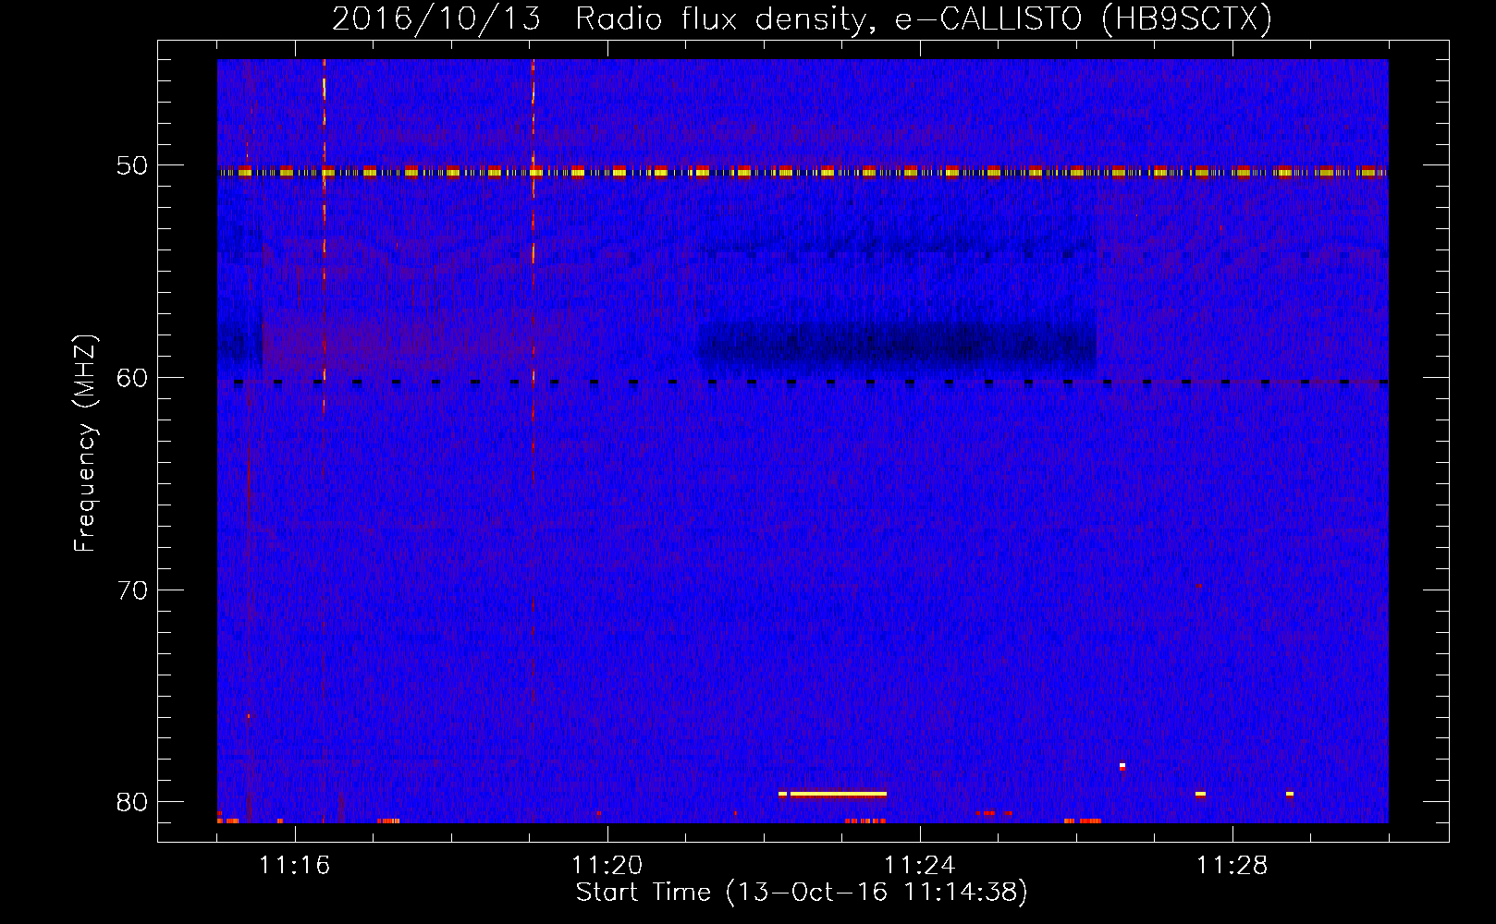Click the plot title "2016/10/13 Radio flux density, e-CALLISTO (HB9SCTX)"
This screenshot has height=924, width=1496.
pyautogui.click(x=802, y=18)
